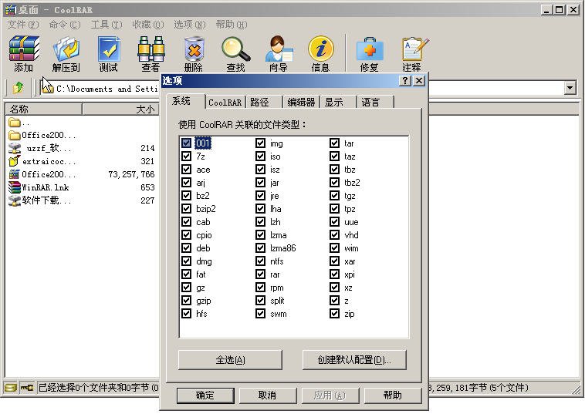Sort by the 名称 column header
This screenshot has height=414, width=585.
coord(44,109)
